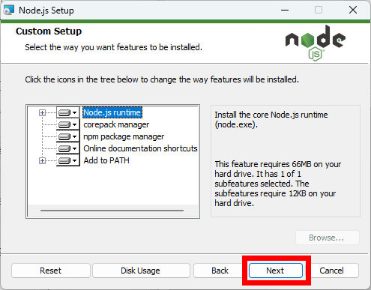Close the Node.js Setup window
Viewport: 371px width, 290px height.
pos(353,10)
